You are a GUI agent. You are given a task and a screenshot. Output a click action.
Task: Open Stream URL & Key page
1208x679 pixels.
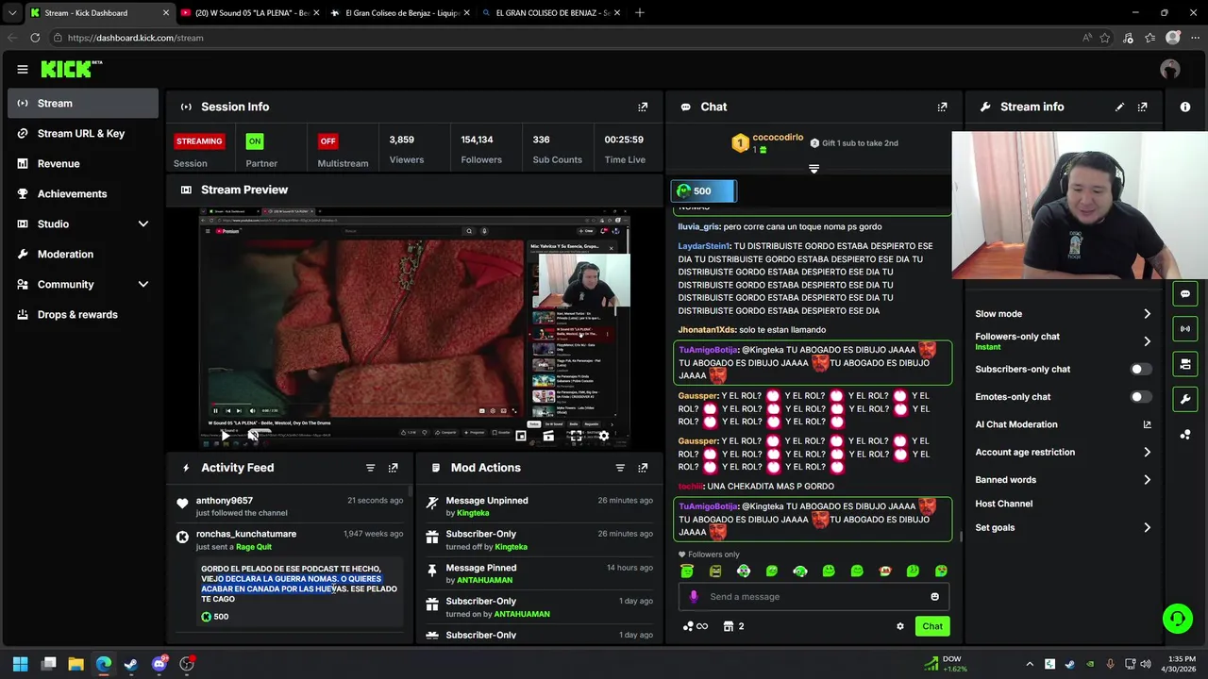click(x=83, y=133)
